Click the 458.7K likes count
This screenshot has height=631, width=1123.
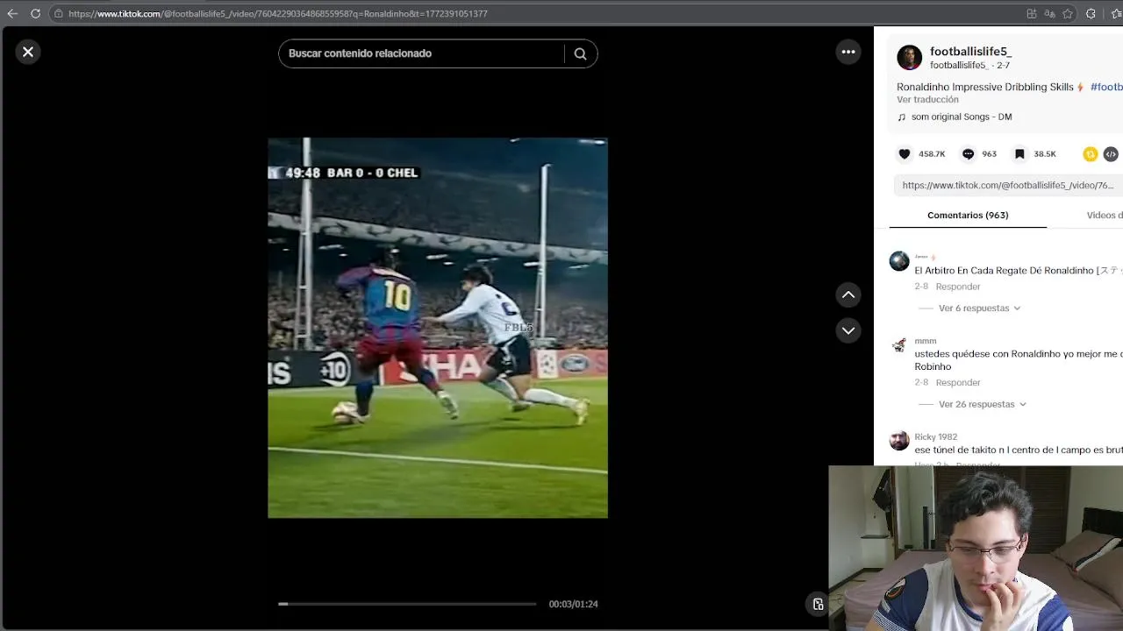932,154
